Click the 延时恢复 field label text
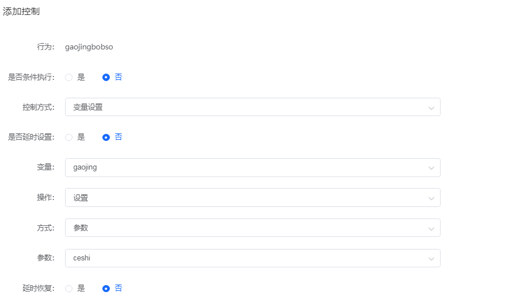This screenshot has width=505, height=307. click(x=38, y=289)
